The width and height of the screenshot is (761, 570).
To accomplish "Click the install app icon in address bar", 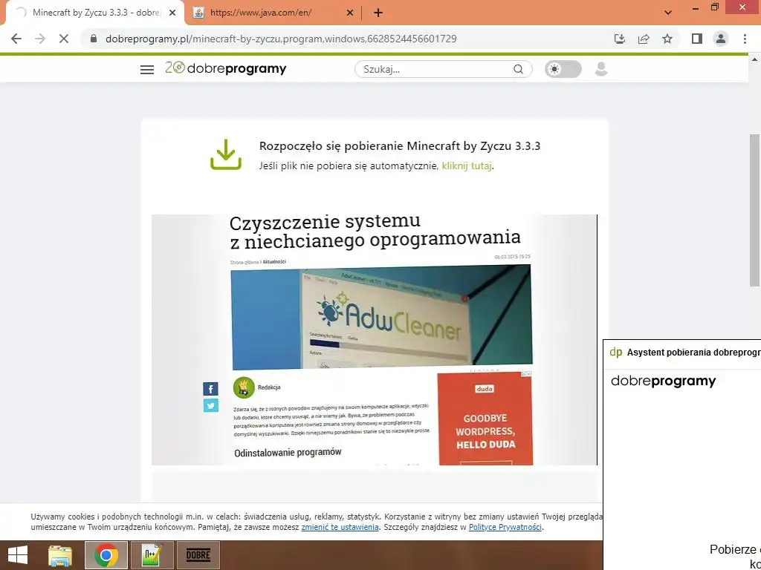I will point(620,39).
